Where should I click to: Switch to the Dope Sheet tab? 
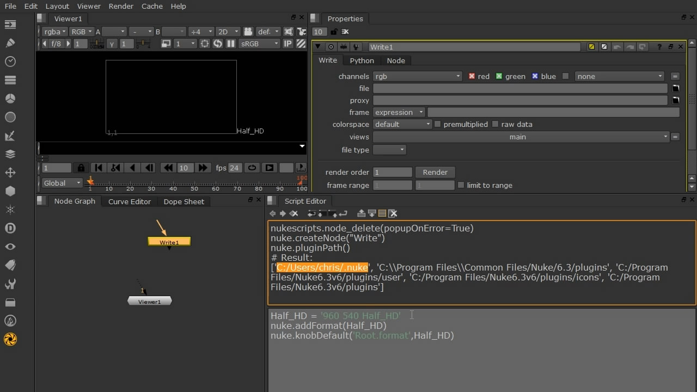point(184,201)
